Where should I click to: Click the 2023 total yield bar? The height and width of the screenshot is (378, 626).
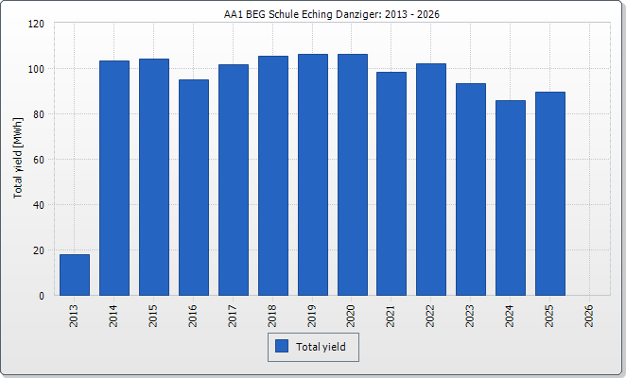471,189
